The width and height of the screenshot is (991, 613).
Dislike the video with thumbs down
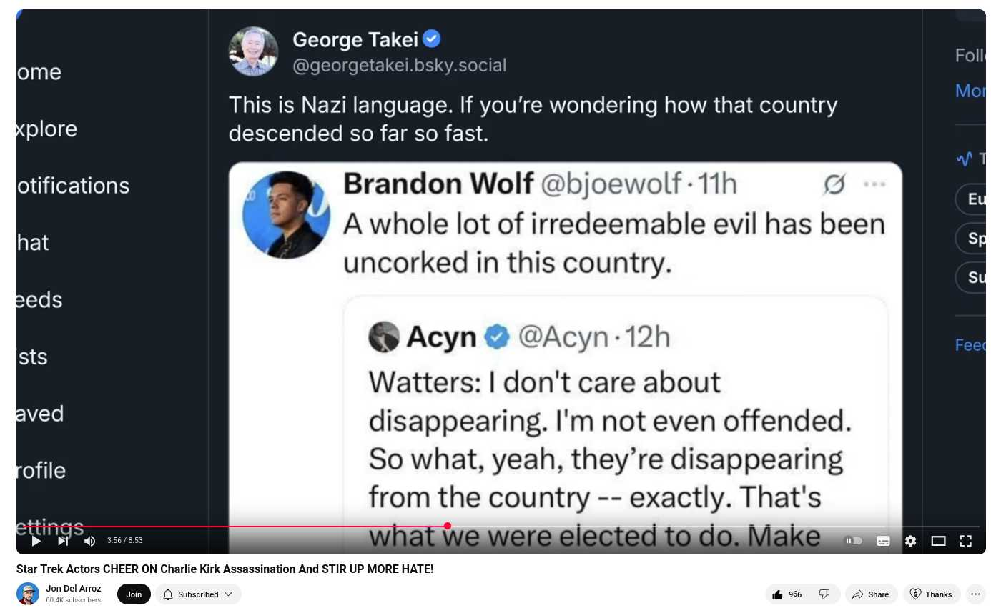[824, 594]
